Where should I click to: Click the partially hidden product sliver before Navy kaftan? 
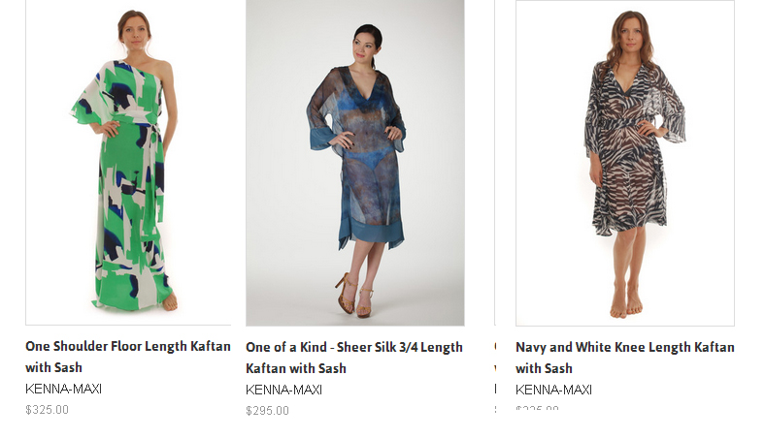pyautogui.click(x=496, y=204)
